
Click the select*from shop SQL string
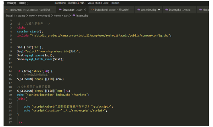pos(52,52)
